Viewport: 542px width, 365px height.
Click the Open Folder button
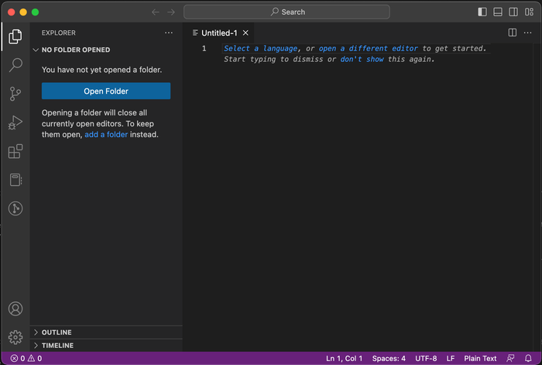pos(105,91)
